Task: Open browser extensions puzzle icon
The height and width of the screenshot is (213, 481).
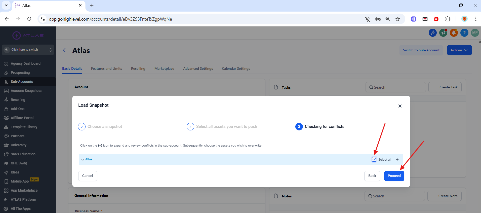Action: 448,19
